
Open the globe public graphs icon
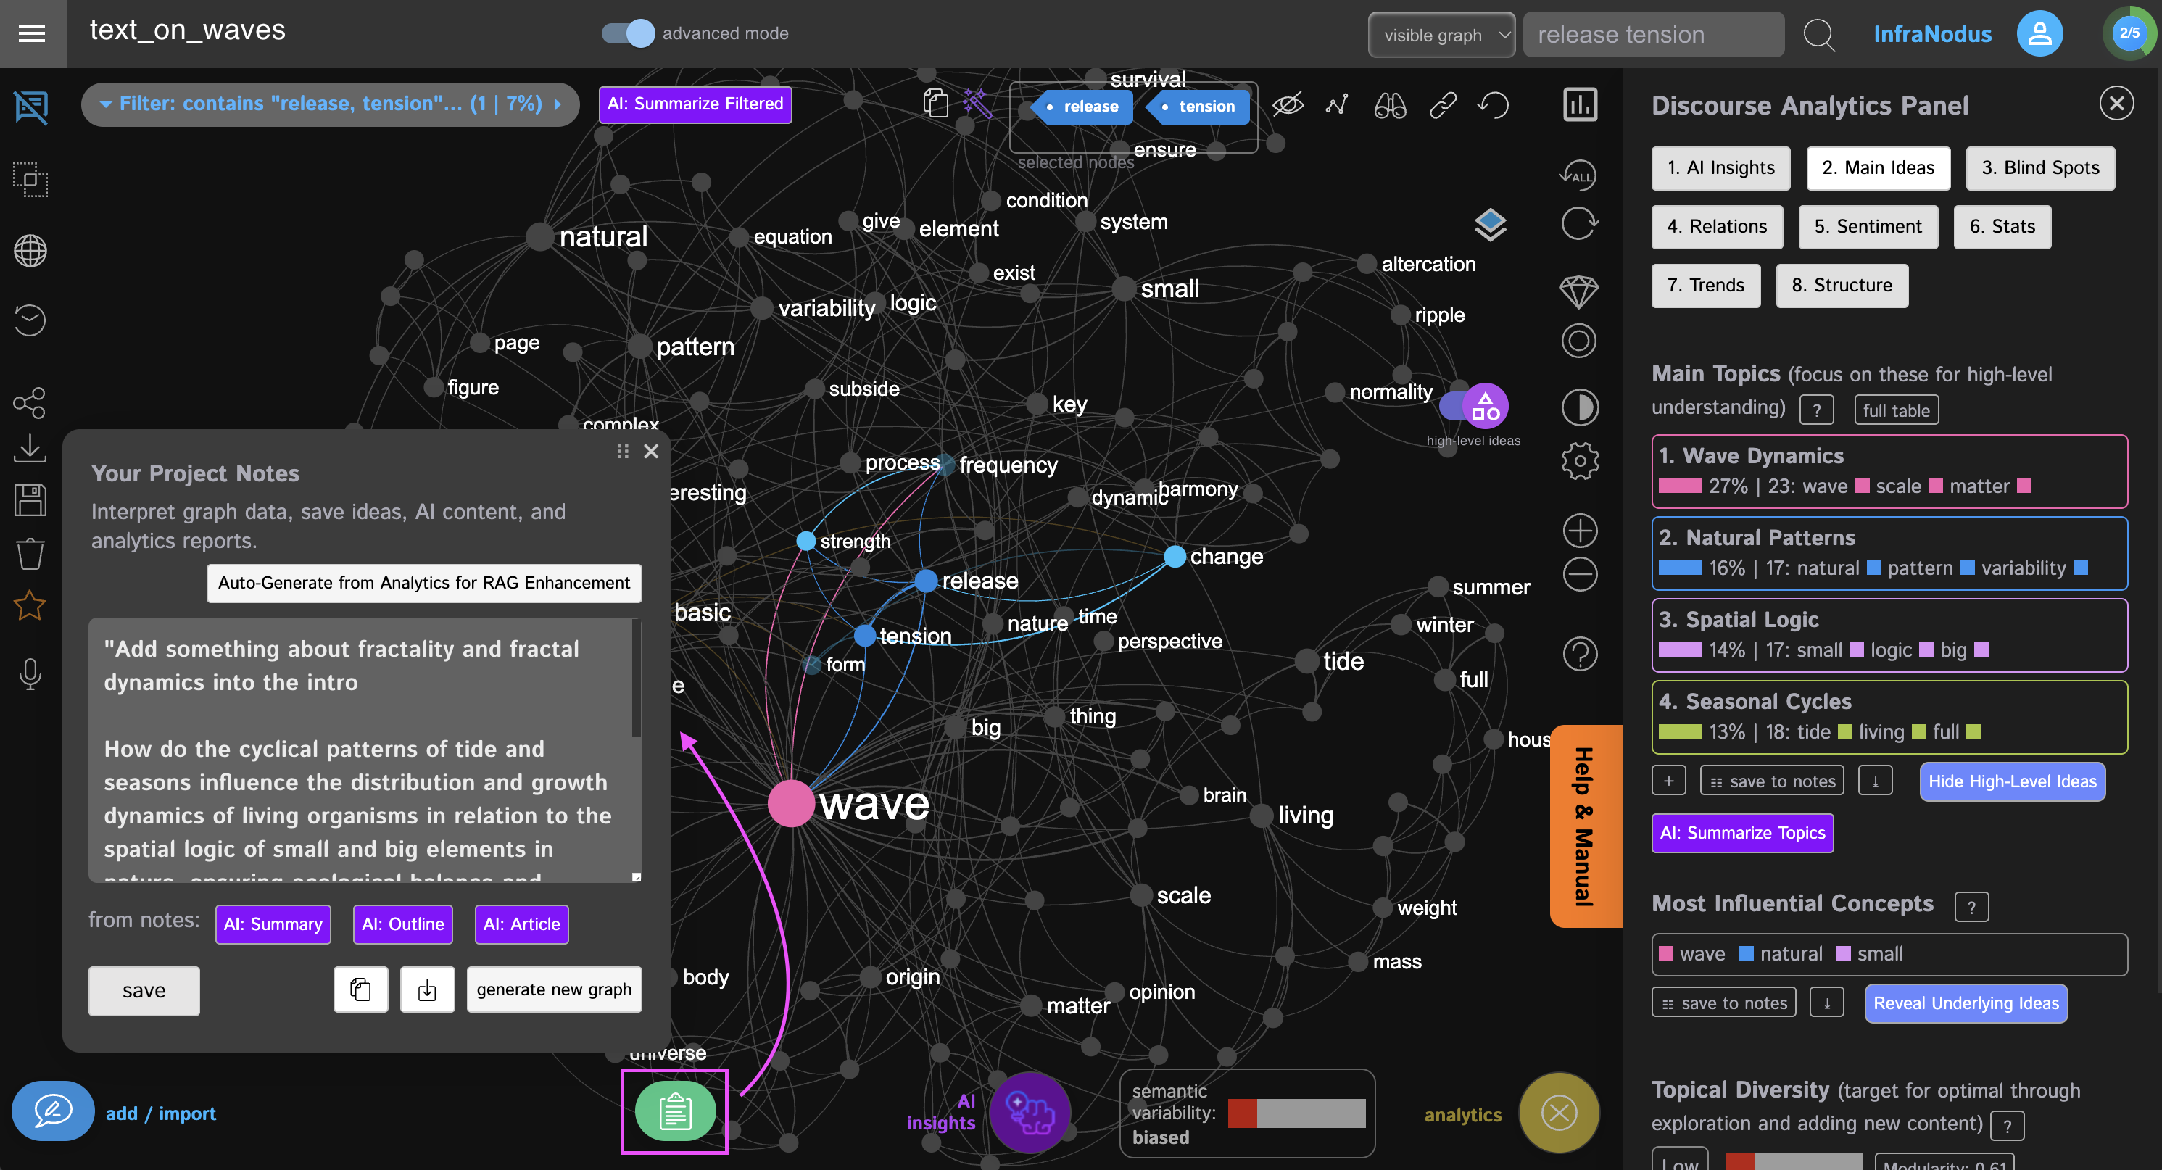click(30, 250)
